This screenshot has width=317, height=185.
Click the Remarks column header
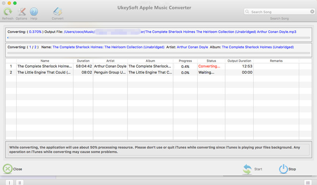coord(276,61)
